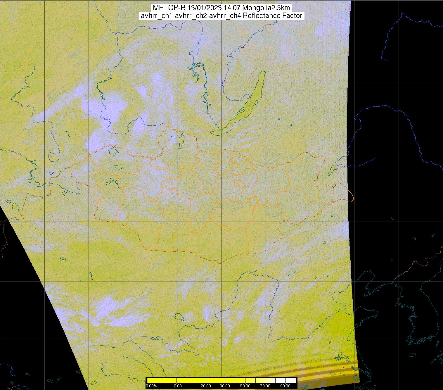Click the 90.00 label on the color scale

285,386
